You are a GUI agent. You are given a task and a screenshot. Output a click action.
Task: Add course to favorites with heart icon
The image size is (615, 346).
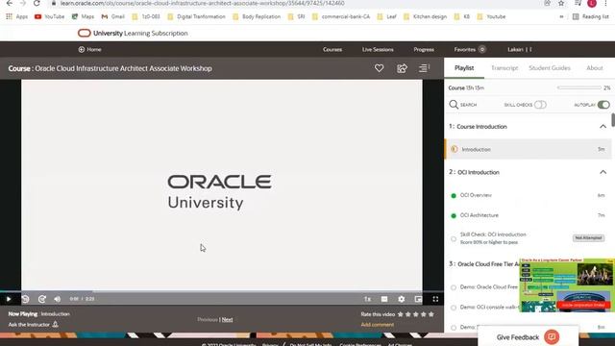point(379,68)
